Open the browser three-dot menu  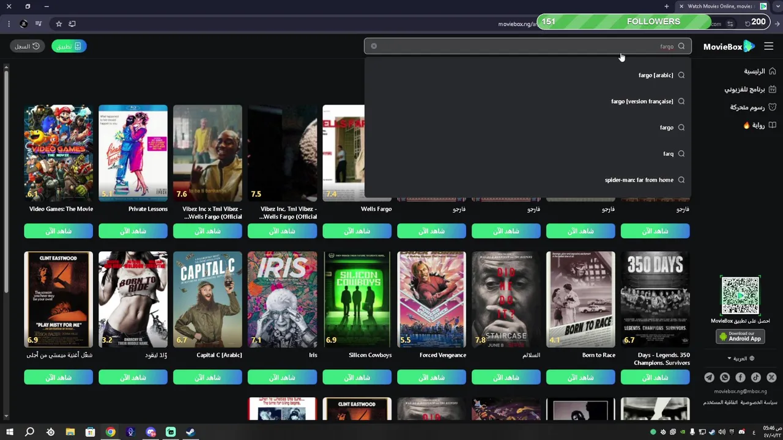point(9,24)
